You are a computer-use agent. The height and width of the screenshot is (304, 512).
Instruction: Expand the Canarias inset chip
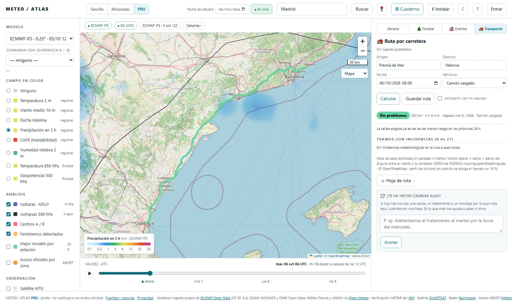coord(194,26)
